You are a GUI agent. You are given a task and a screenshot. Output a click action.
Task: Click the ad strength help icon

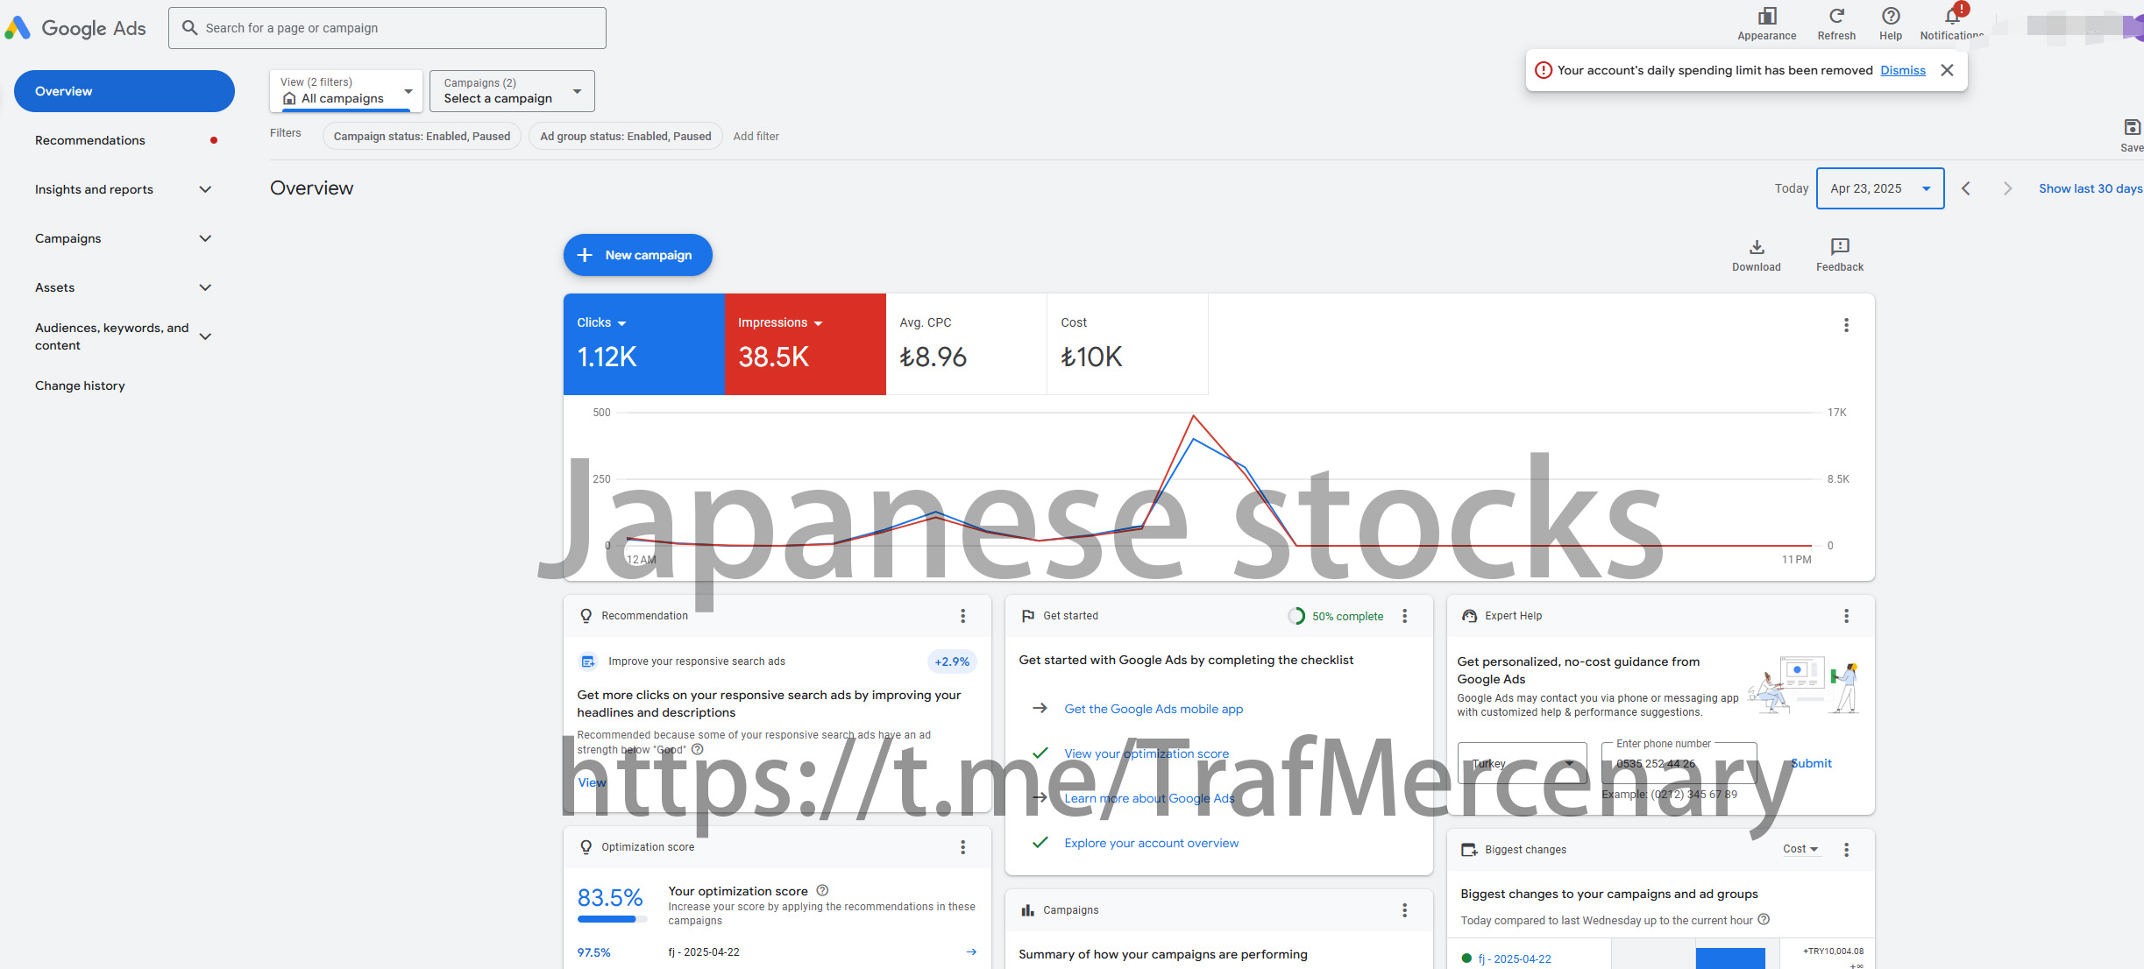pyautogui.click(x=697, y=749)
